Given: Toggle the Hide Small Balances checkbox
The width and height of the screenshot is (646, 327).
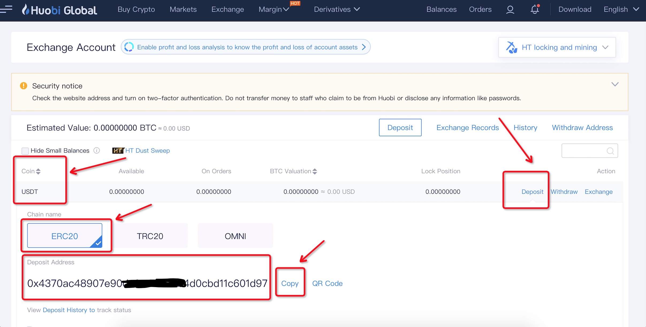Looking at the screenshot, I should pyautogui.click(x=25, y=150).
